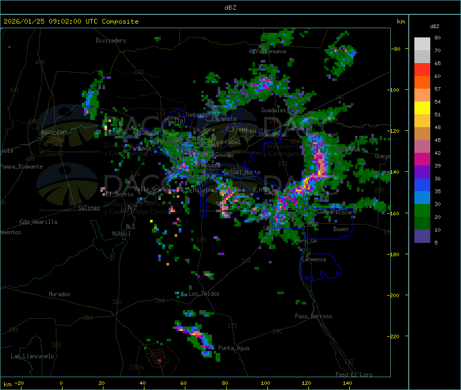Click the Goudge map label
461x390 pixels.
[224, 155]
